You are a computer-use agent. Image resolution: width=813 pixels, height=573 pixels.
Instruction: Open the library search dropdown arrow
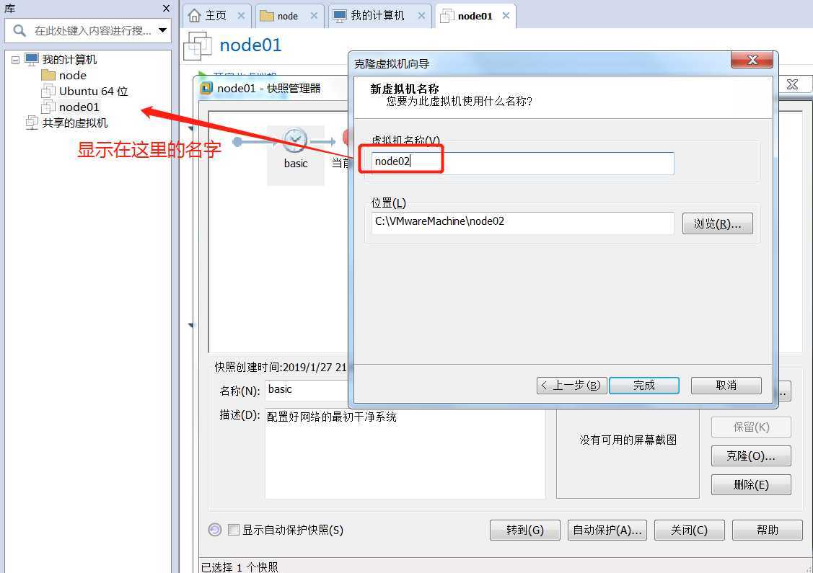162,30
